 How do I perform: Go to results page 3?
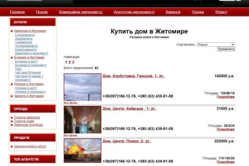(x=73, y=62)
